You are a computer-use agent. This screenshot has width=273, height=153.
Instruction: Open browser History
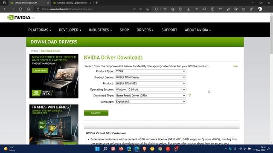(x=180, y=9)
